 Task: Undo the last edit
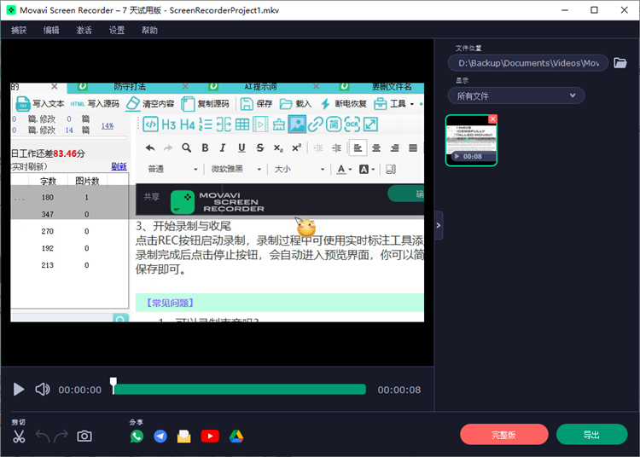click(x=43, y=437)
